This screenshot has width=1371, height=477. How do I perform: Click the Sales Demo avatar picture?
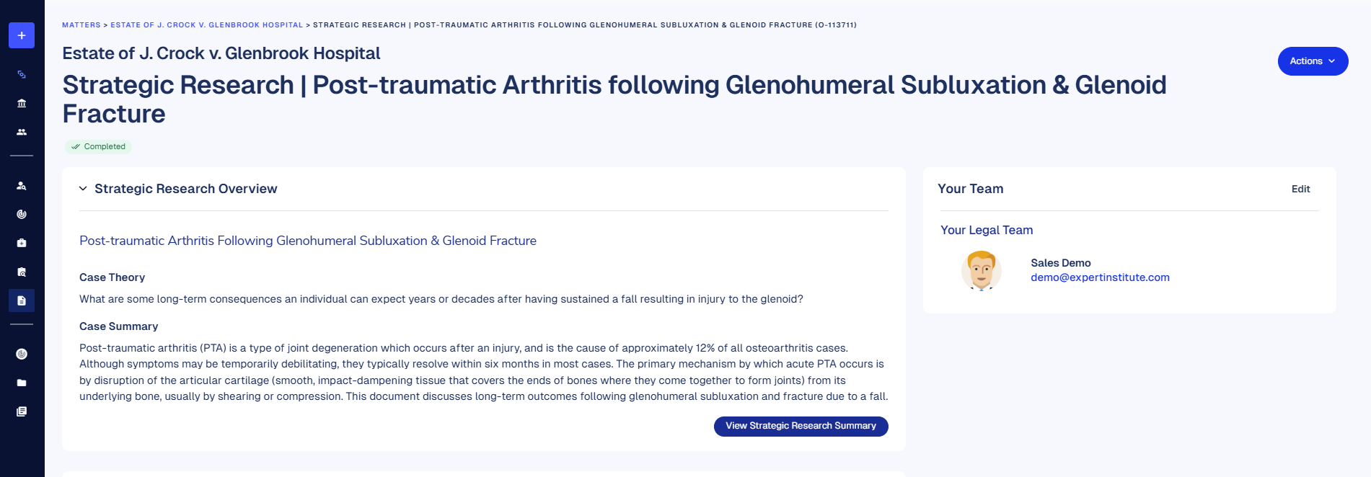[x=981, y=270]
